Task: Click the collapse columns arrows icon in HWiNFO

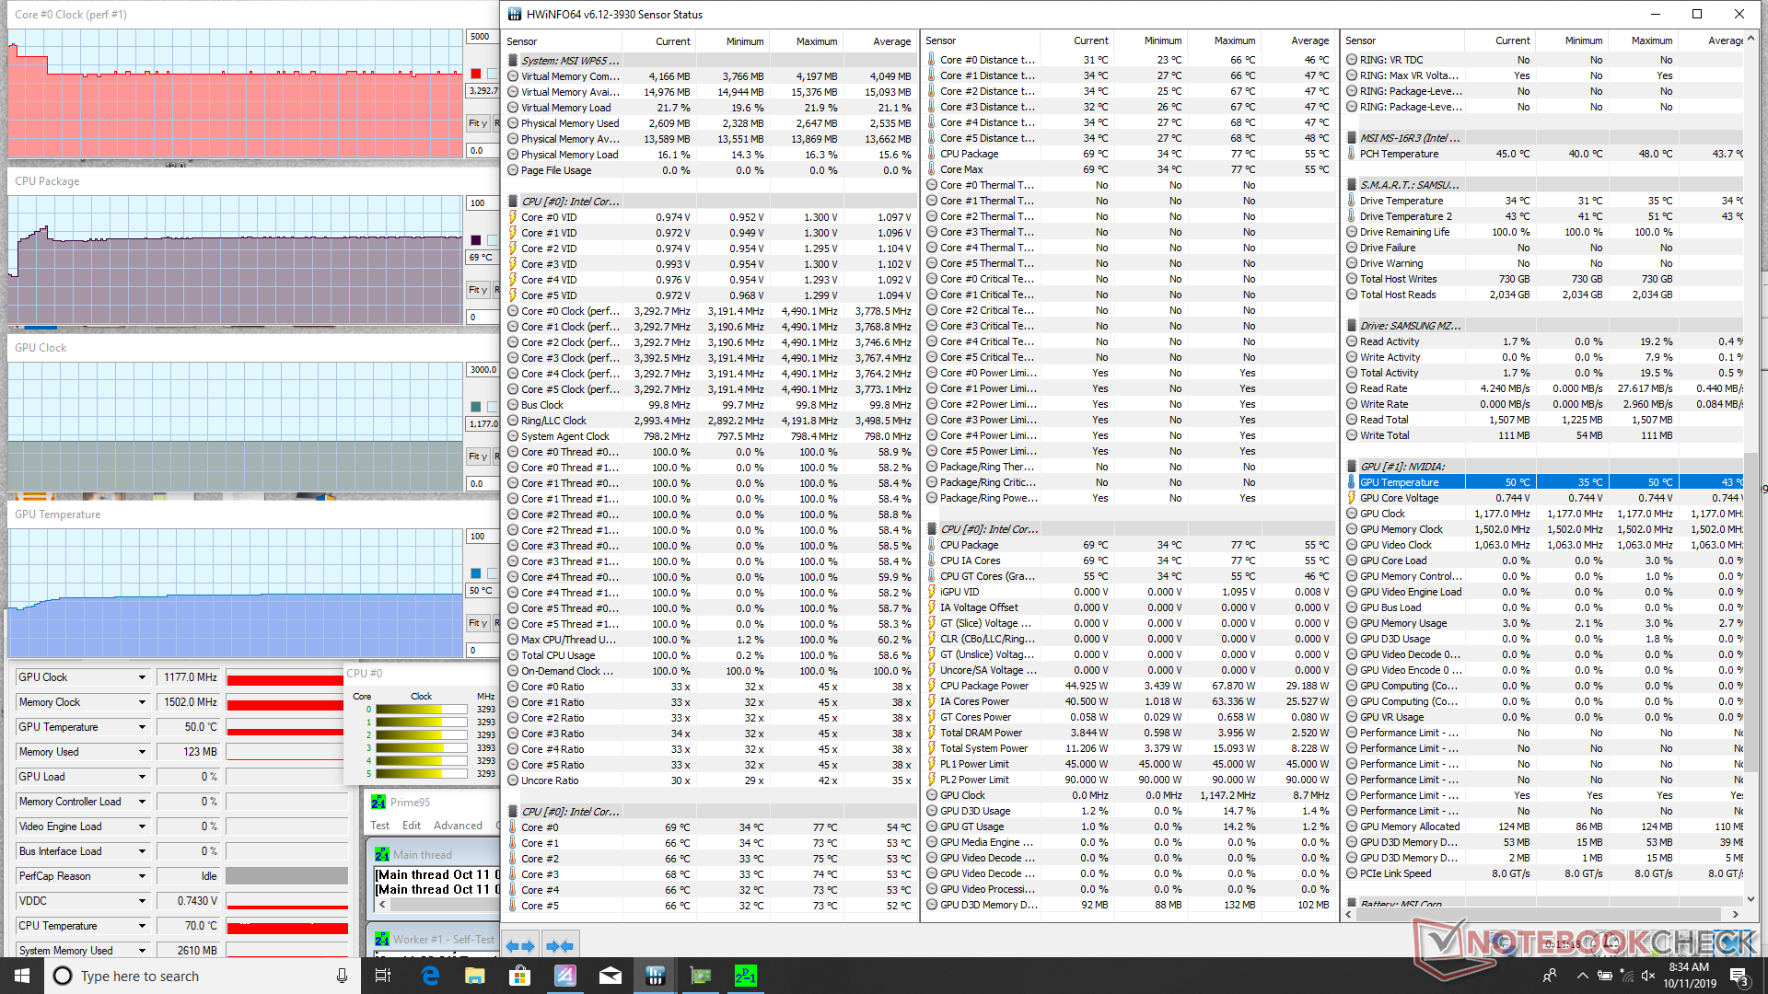Action: click(559, 945)
